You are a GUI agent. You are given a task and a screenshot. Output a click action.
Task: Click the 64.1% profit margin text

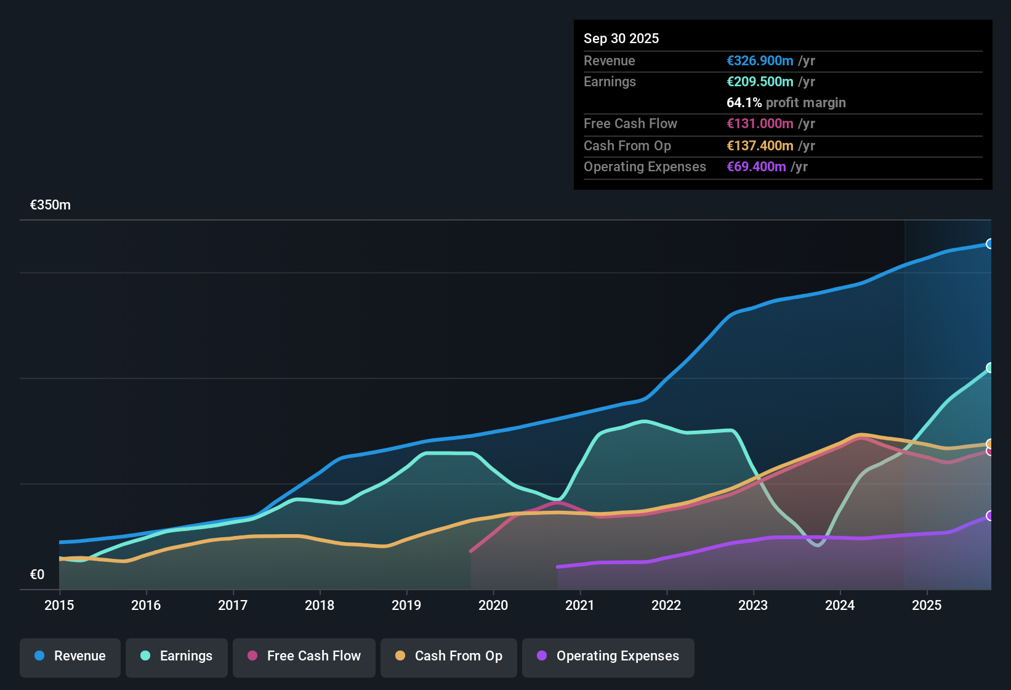(786, 103)
